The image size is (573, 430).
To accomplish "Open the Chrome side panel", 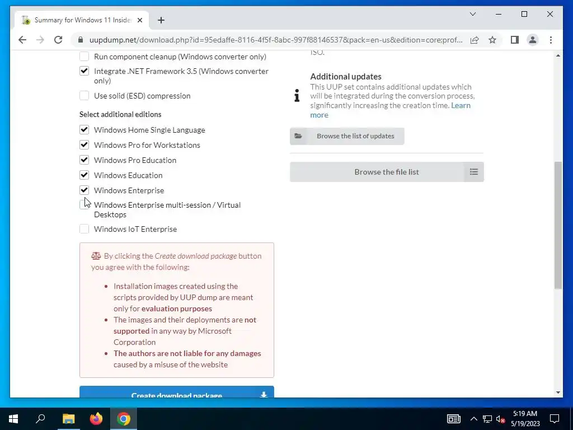I will (x=515, y=40).
